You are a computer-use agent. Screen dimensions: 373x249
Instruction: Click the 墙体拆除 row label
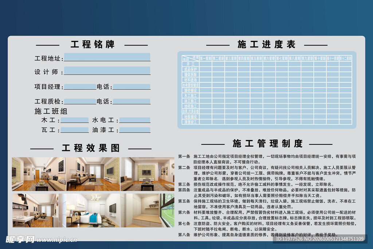[191, 74]
